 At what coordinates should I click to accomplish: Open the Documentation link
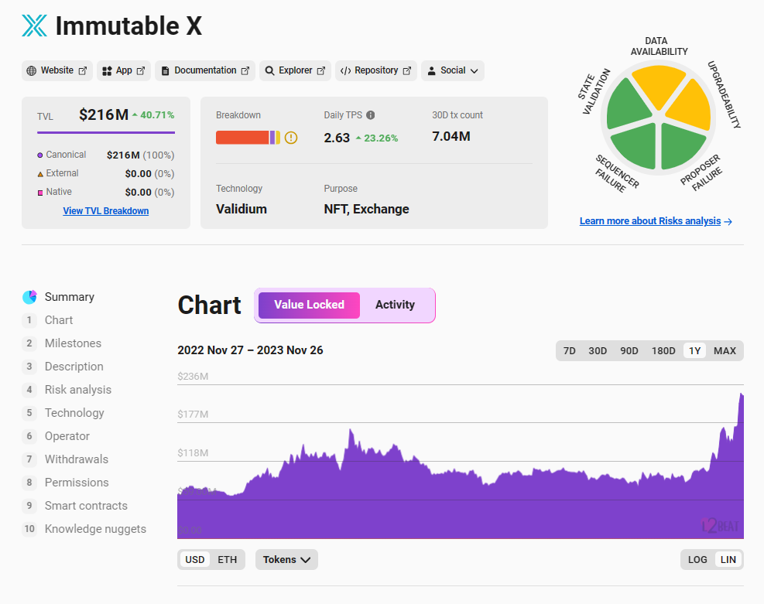click(x=205, y=70)
